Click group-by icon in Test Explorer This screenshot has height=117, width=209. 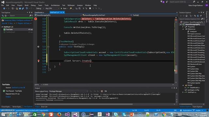click(x=6, y=16)
